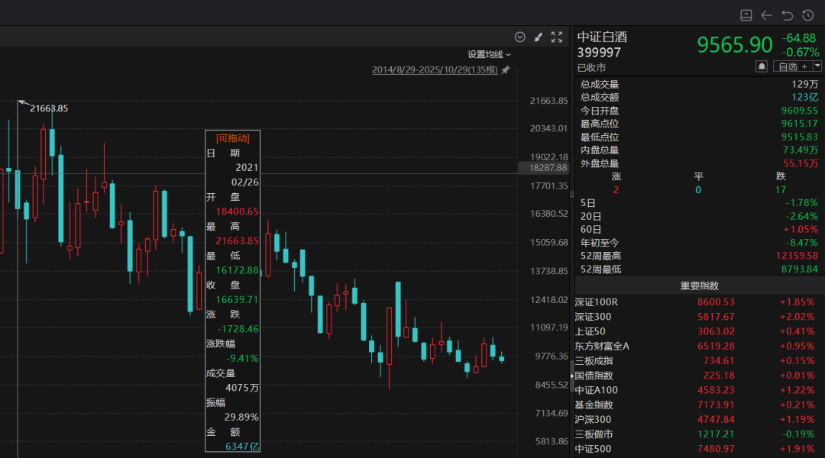Click the 21663.85 peak price annotation

tap(49, 108)
